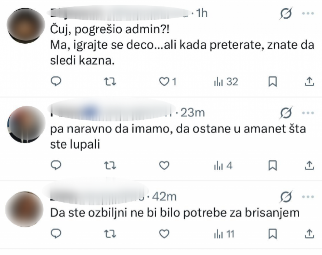Open the reply icon on the admin comment

(x=55, y=82)
